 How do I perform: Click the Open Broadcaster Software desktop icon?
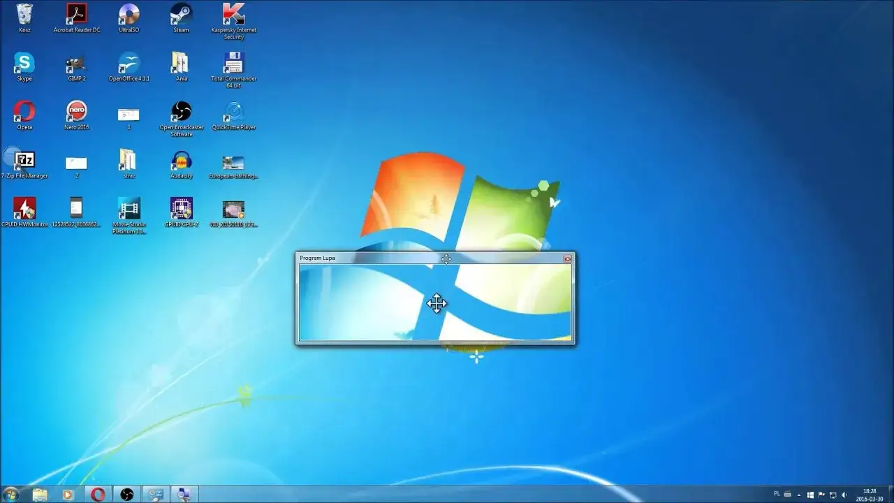[181, 112]
